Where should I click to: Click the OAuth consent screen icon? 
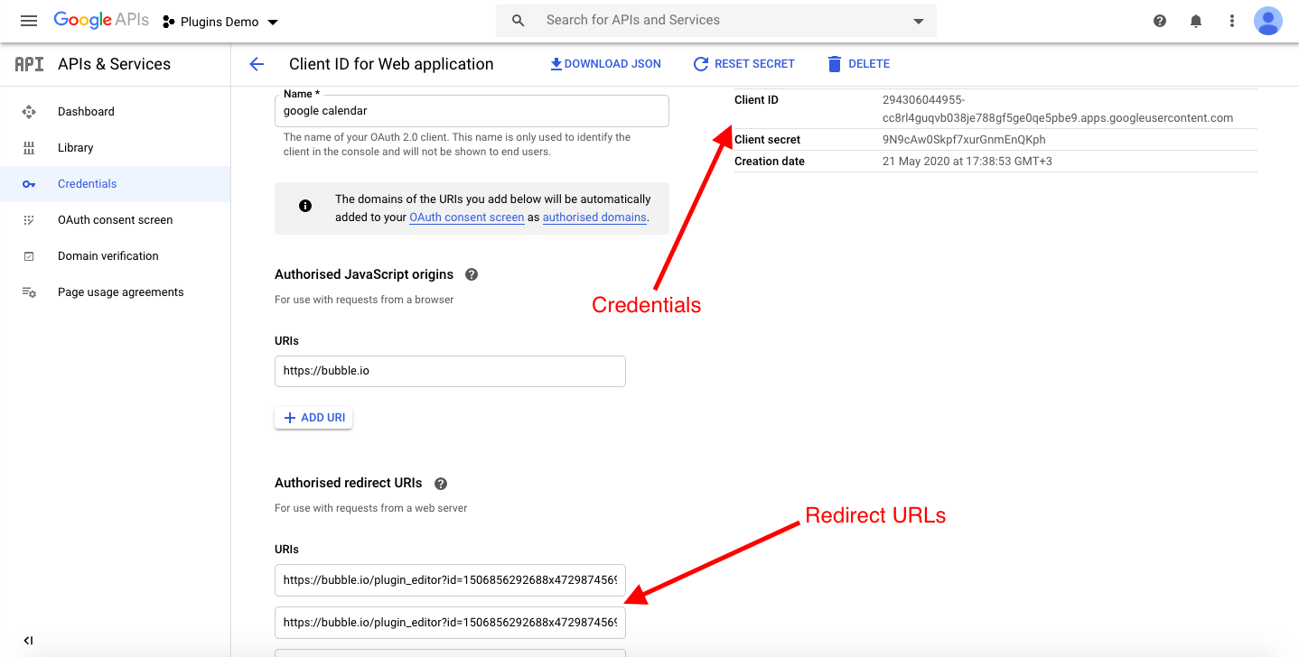pos(29,220)
